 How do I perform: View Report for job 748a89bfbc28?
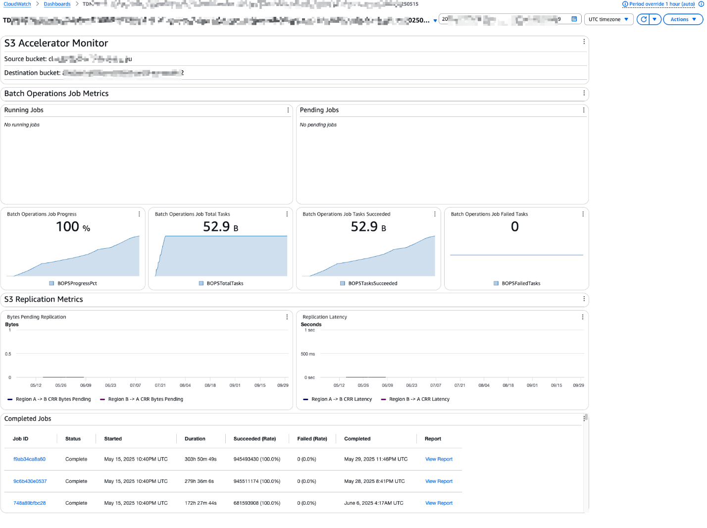(x=439, y=503)
